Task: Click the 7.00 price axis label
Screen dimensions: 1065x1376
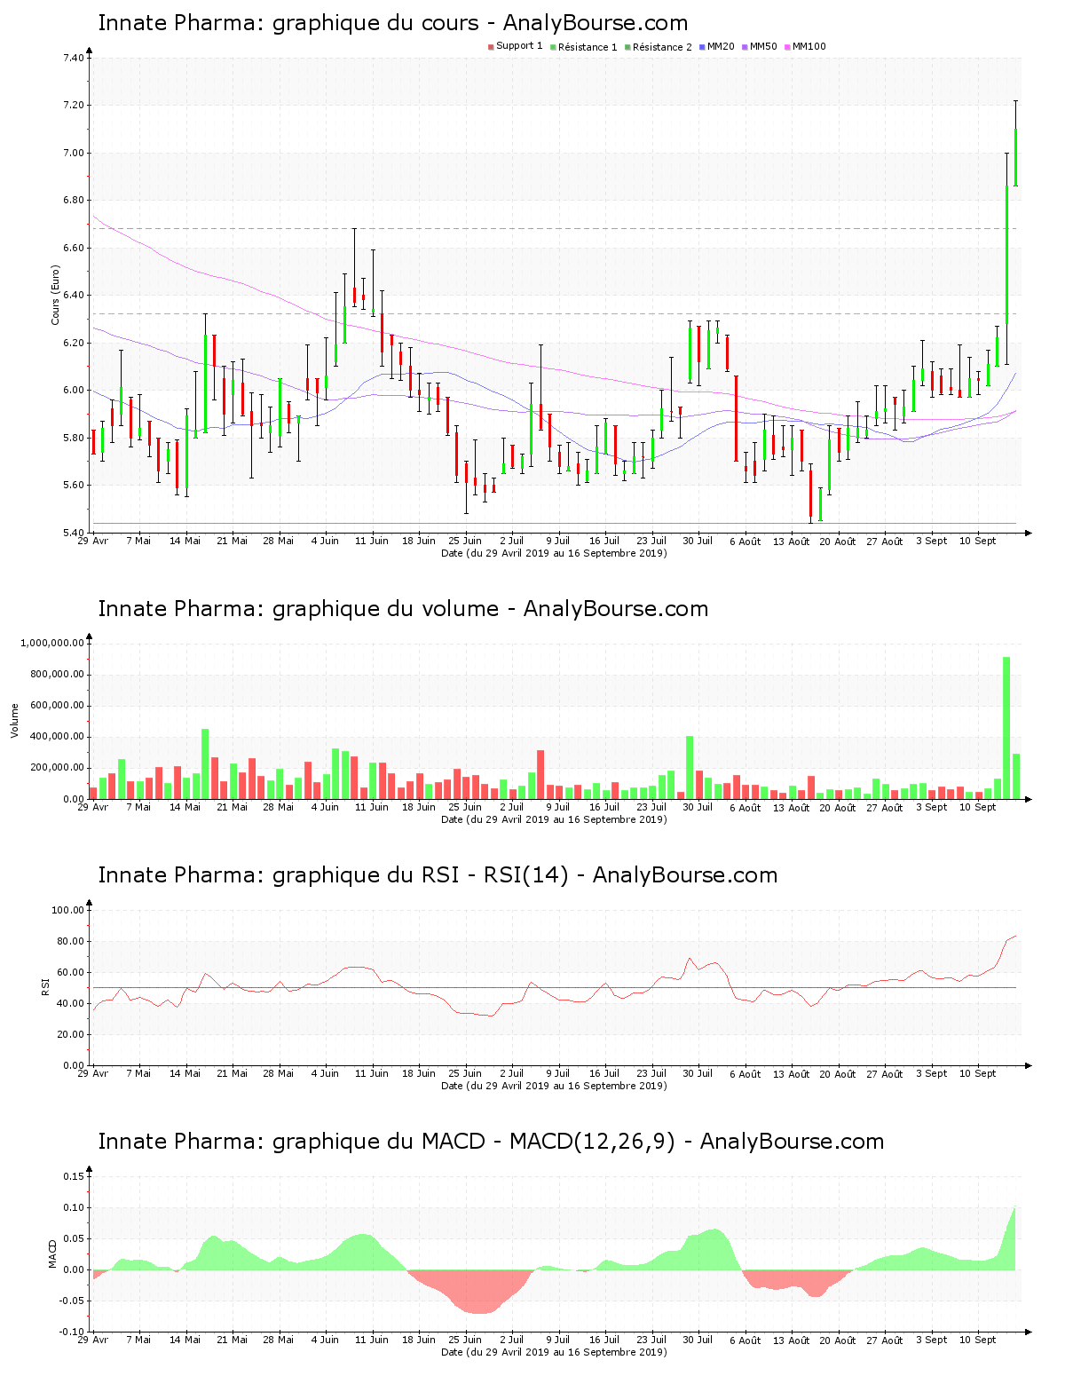Action: (x=74, y=154)
